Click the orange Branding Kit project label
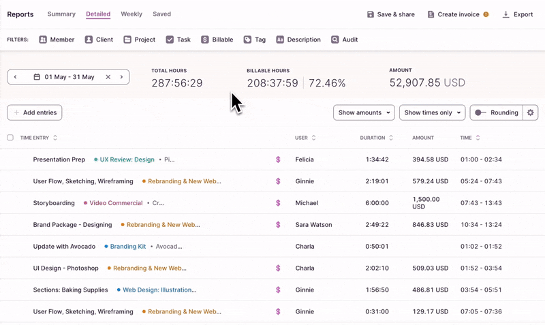Viewport: 545px width, 325px height. pos(128,247)
